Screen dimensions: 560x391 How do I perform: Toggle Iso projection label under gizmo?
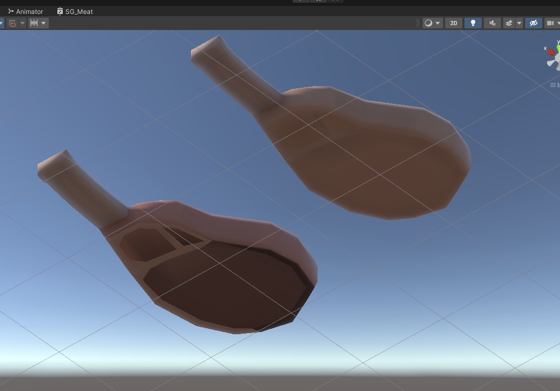click(x=556, y=85)
